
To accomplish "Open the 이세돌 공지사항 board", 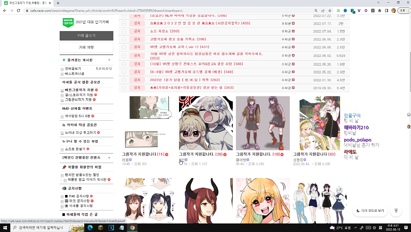I will 79,206.
